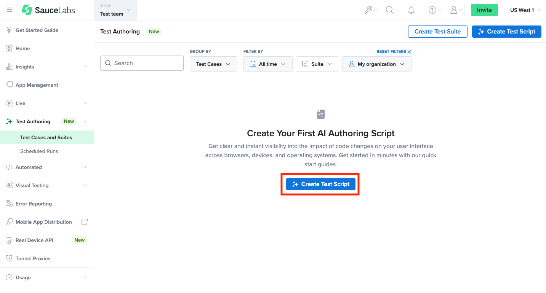Open the Suite filter dropdown
Viewport: 546px width, 293px height.
click(317, 64)
